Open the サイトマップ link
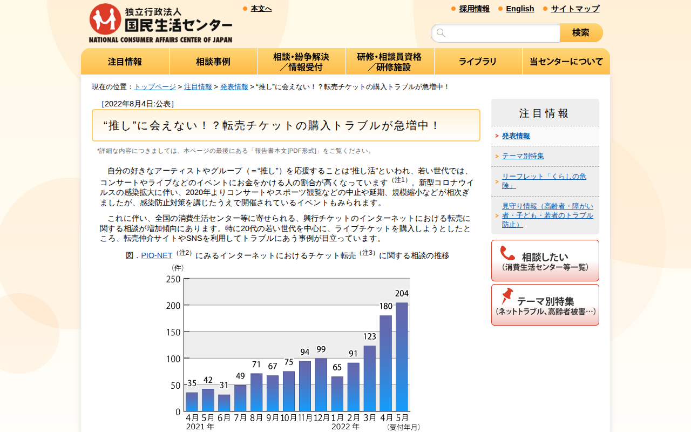 point(574,9)
